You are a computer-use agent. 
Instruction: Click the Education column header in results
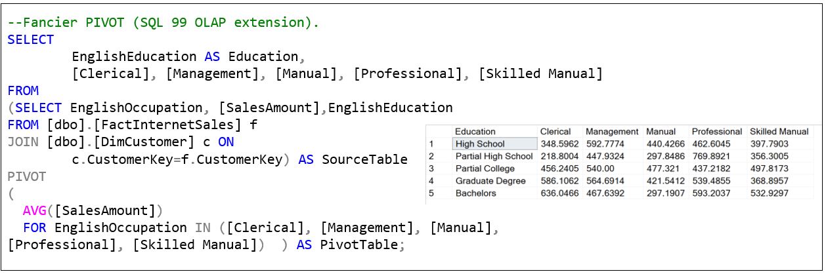click(475, 132)
